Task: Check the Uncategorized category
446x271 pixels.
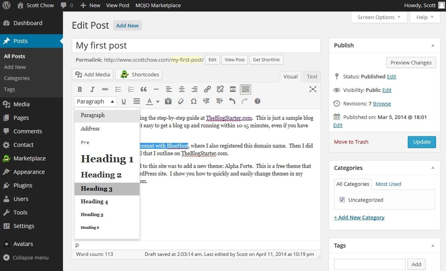Action: (x=342, y=200)
